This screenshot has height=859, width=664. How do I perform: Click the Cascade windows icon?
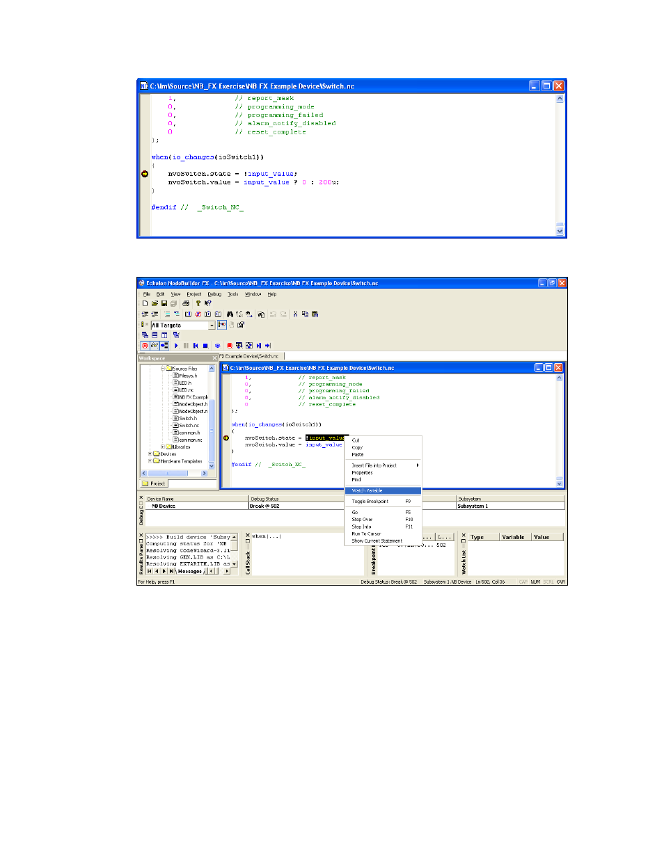[x=145, y=335]
